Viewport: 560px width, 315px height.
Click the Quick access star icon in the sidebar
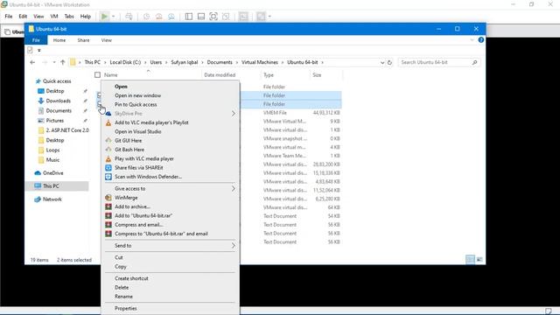[x=38, y=81]
